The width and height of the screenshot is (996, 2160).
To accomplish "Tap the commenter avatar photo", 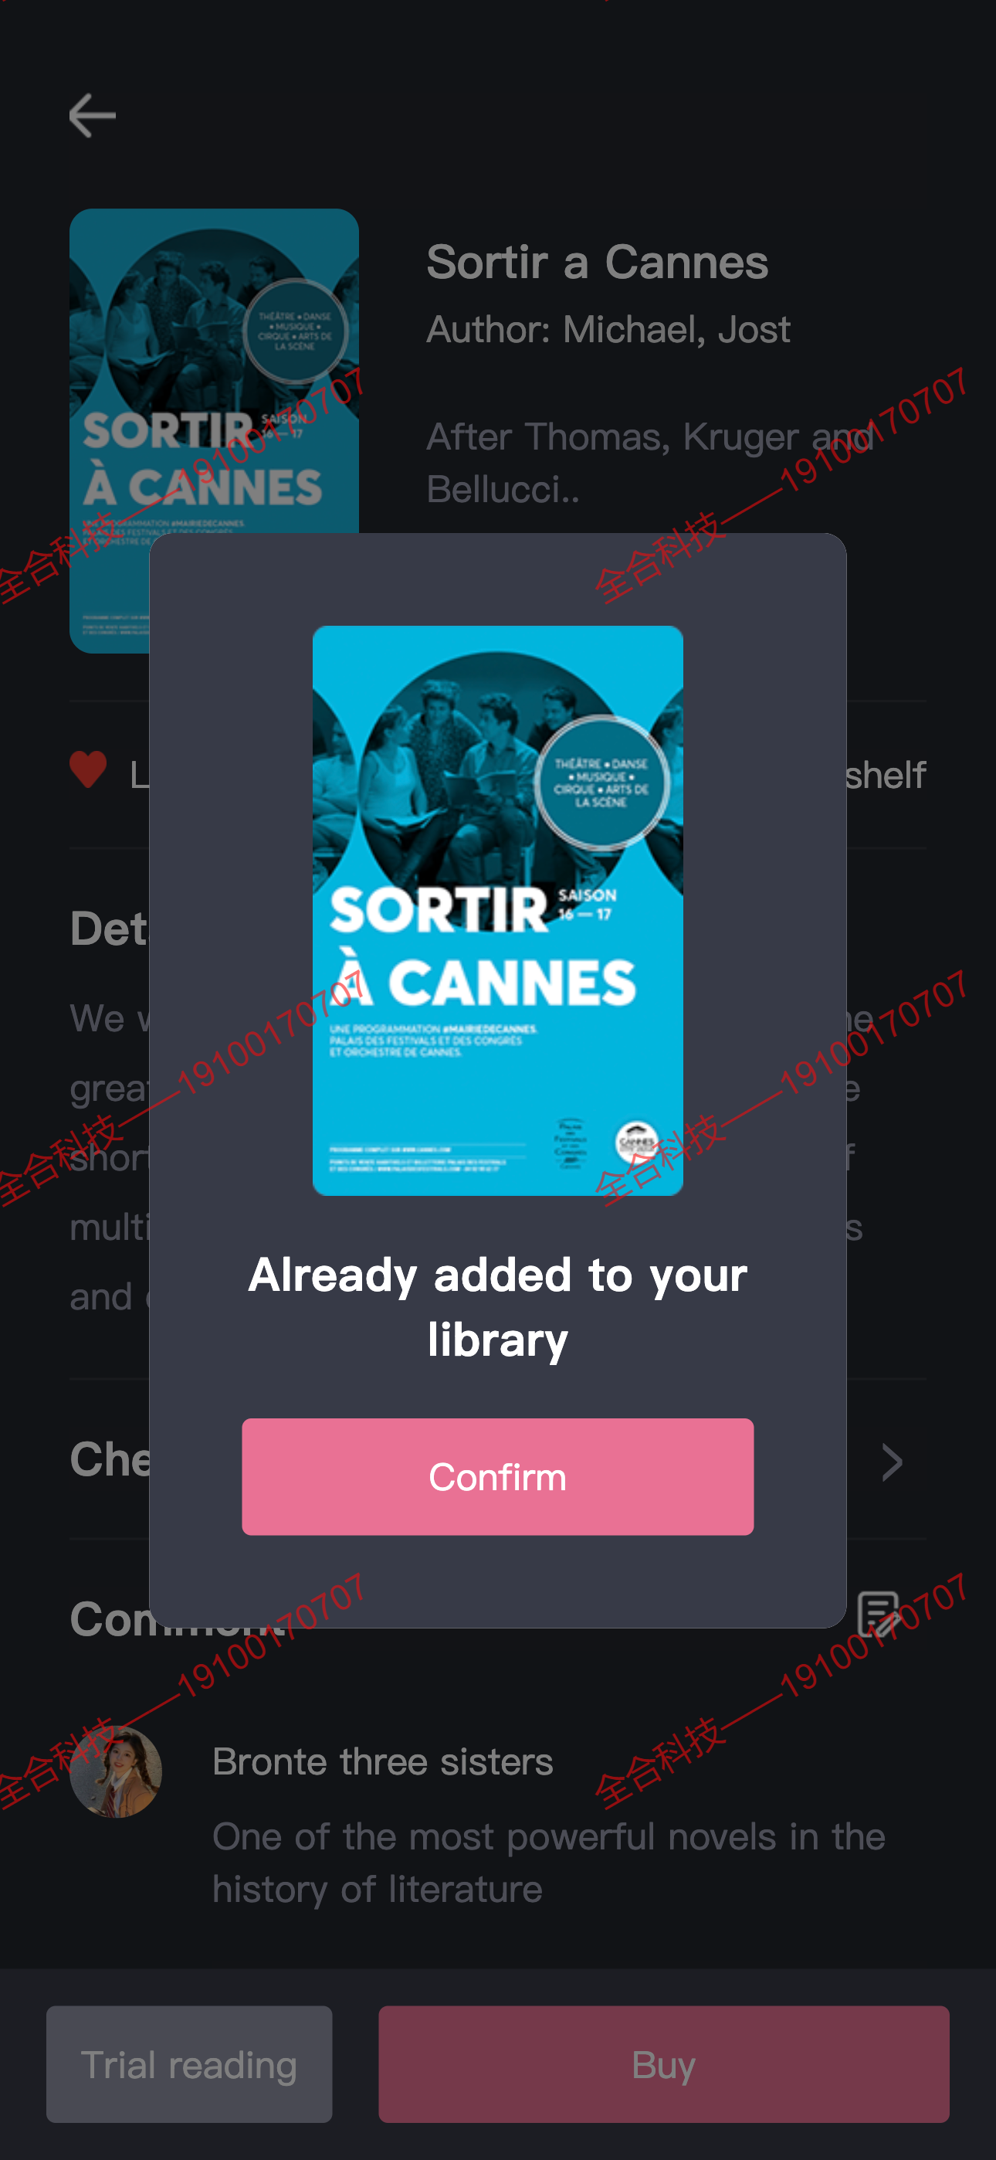I will (116, 1771).
